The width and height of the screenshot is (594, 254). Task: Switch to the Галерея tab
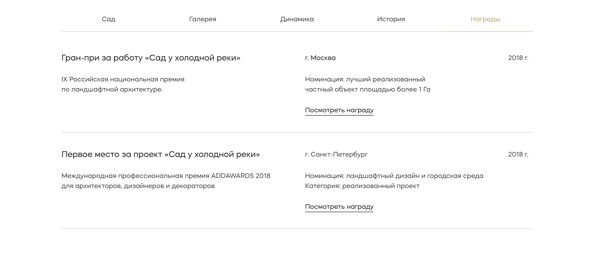click(203, 19)
